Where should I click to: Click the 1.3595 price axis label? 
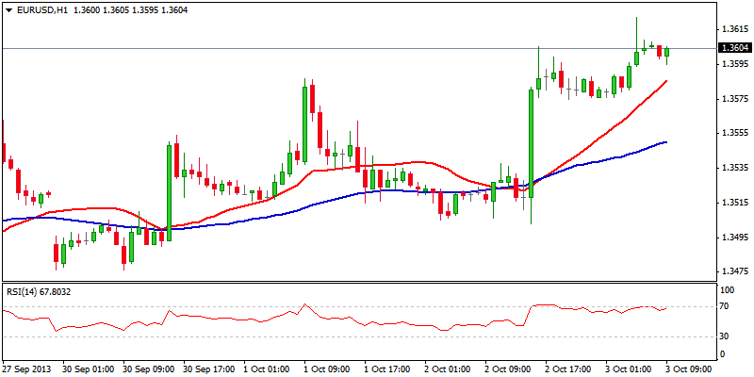pos(735,64)
